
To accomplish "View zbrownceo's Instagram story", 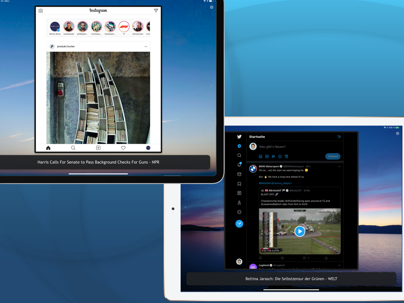I will [138, 27].
